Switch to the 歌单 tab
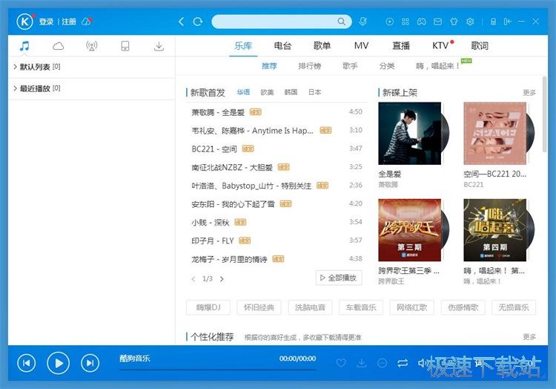 [322, 46]
